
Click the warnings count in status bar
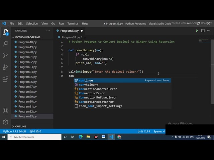coord(38,131)
